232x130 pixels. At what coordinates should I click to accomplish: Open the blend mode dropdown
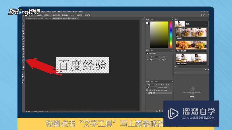(151, 88)
